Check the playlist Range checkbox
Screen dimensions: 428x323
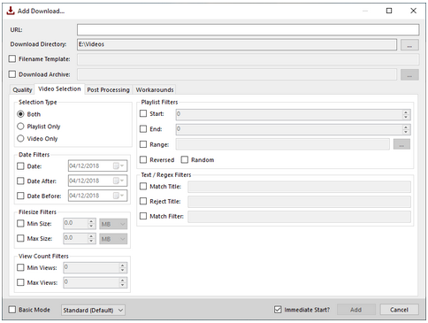(143, 144)
